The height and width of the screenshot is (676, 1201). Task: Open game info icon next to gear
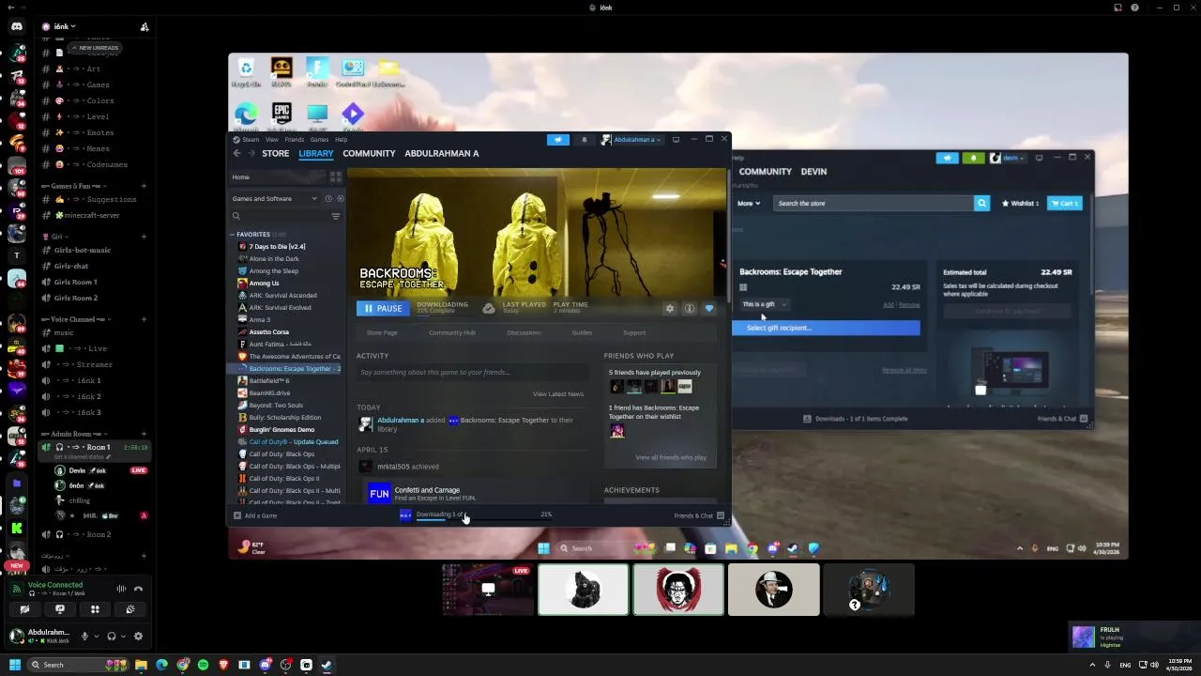click(690, 308)
